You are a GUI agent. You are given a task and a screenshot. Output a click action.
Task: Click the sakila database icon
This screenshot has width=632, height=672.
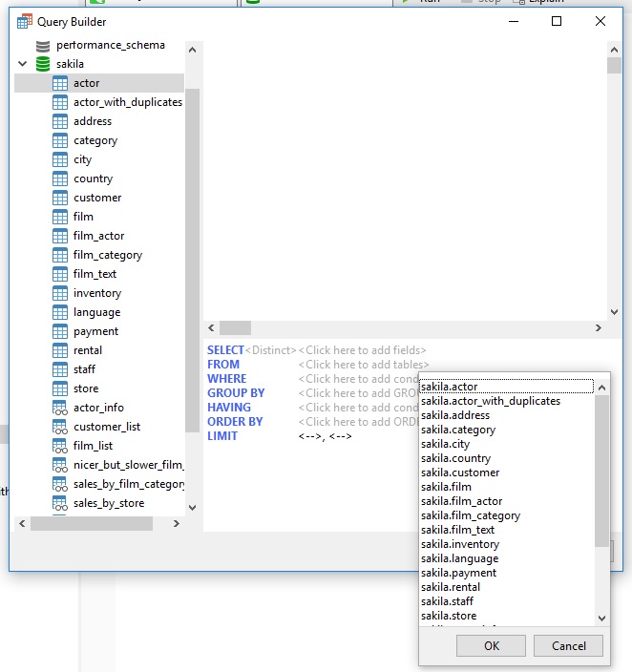(x=43, y=64)
